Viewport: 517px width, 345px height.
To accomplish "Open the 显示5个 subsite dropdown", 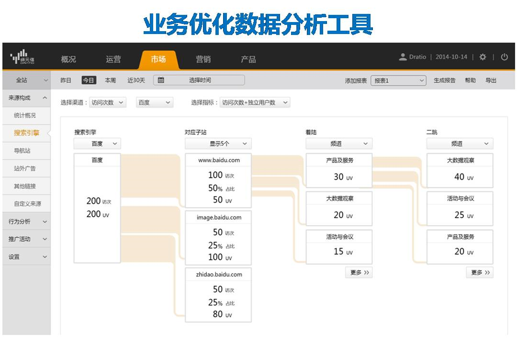I will 218,144.
